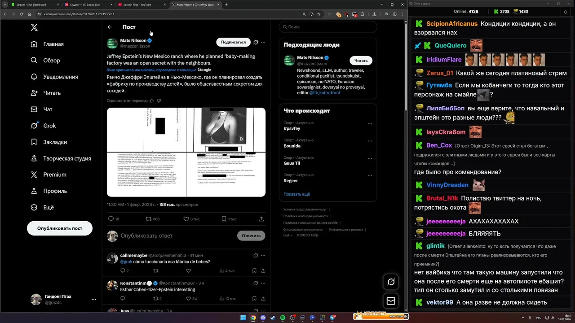Open more options for Guus Til trend

pos(370,159)
